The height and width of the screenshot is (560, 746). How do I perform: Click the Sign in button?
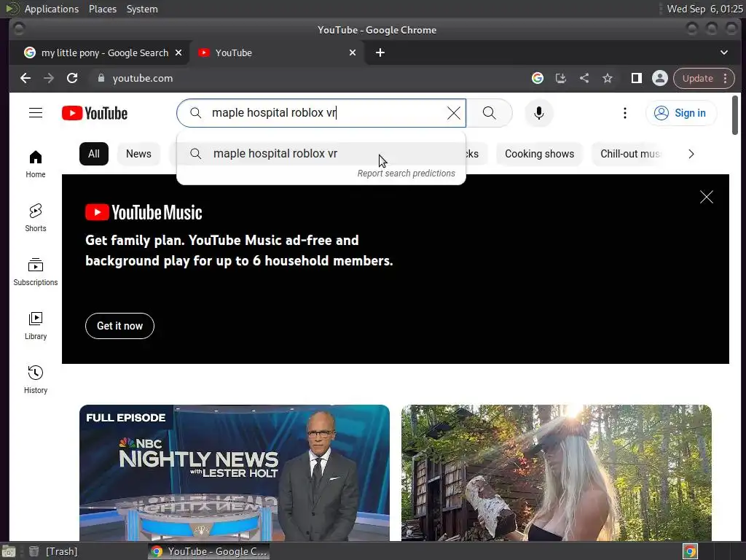click(681, 113)
